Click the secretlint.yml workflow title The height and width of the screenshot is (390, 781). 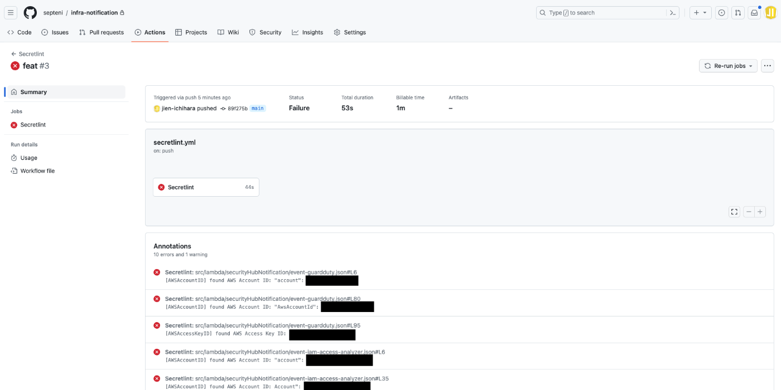point(174,142)
